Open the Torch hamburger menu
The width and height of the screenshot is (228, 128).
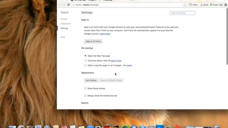click(226, 5)
